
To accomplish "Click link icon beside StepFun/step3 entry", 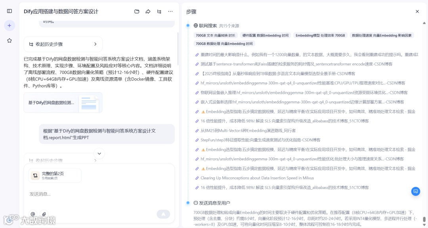I will coord(197,140).
